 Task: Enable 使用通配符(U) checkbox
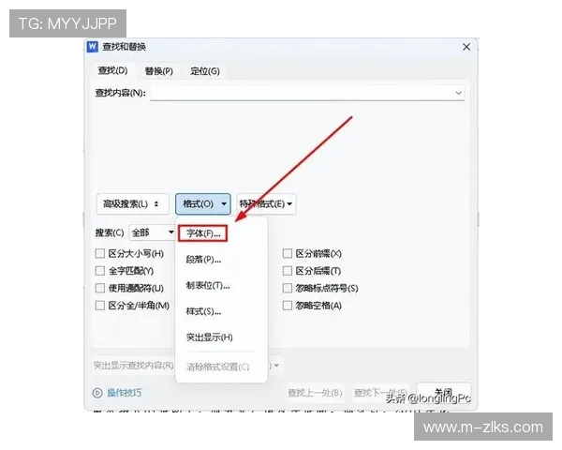click(100, 288)
